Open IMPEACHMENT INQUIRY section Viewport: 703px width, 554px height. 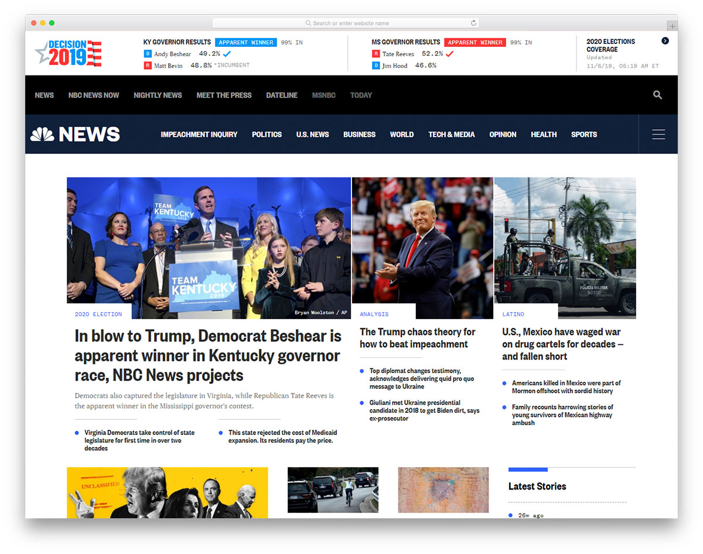tap(199, 134)
